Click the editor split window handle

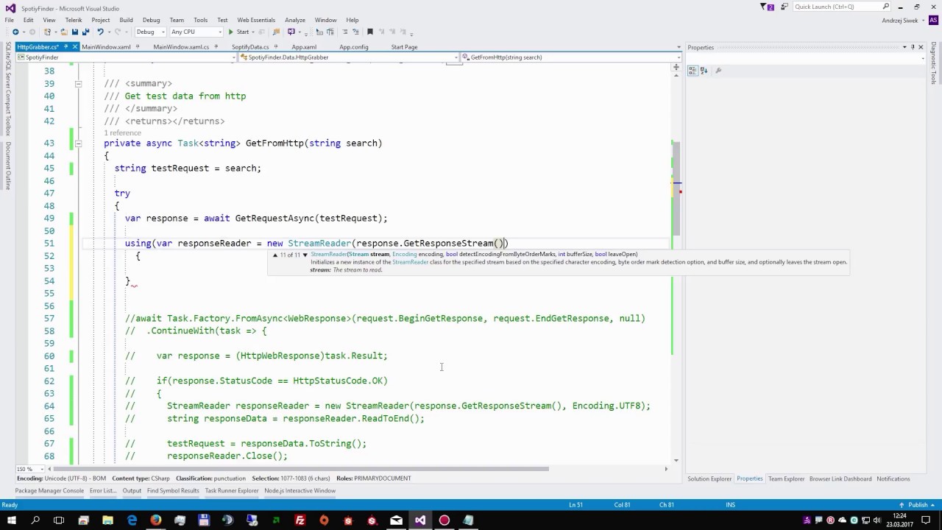click(676, 67)
